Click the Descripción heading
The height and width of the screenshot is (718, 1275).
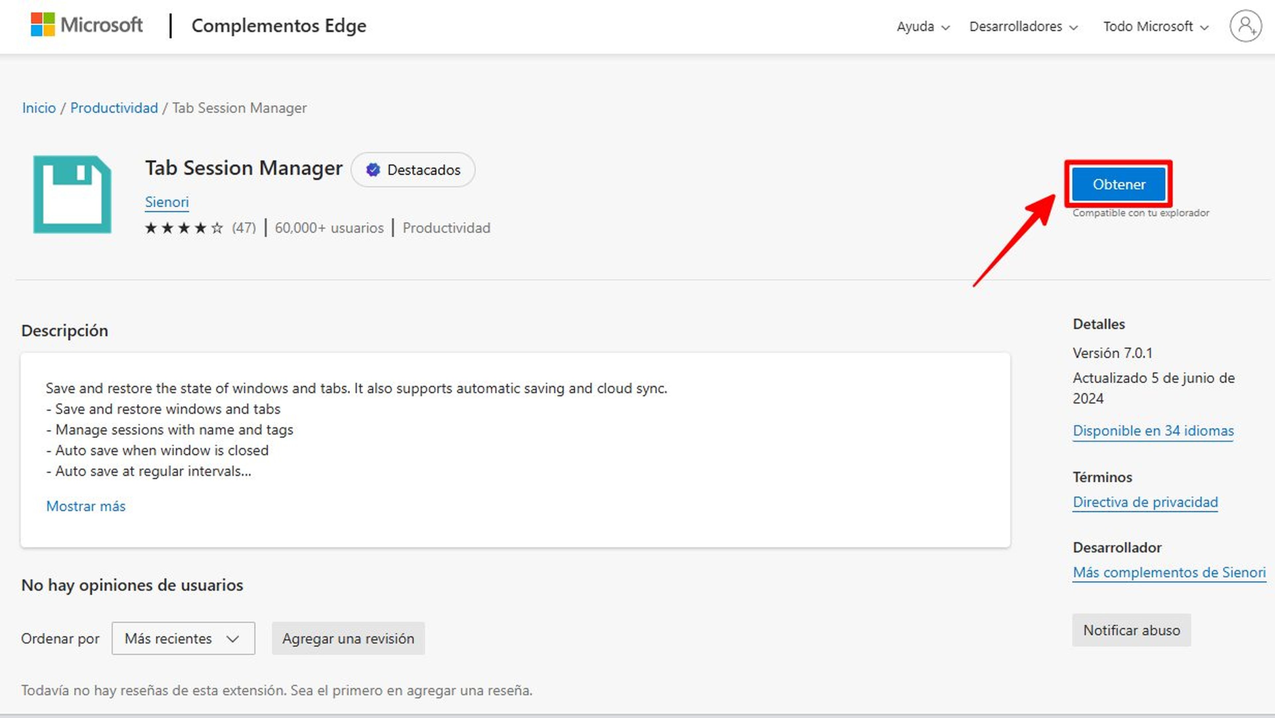(x=65, y=331)
